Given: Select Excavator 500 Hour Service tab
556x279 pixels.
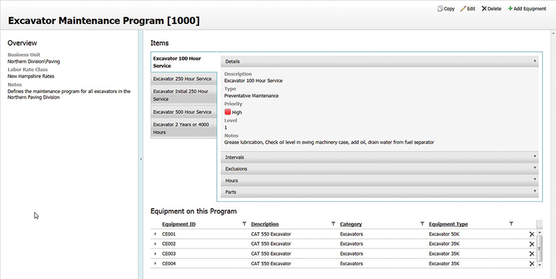Looking at the screenshot, I should pyautogui.click(x=183, y=112).
